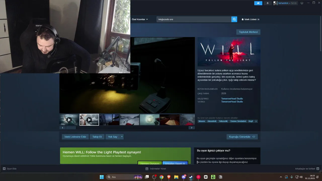This screenshot has width=322, height=181.
Task: Click the Keşif tag
Action: (251, 121)
